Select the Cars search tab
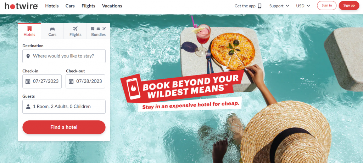Image resolution: width=363 pixels, height=163 pixels. click(x=52, y=31)
